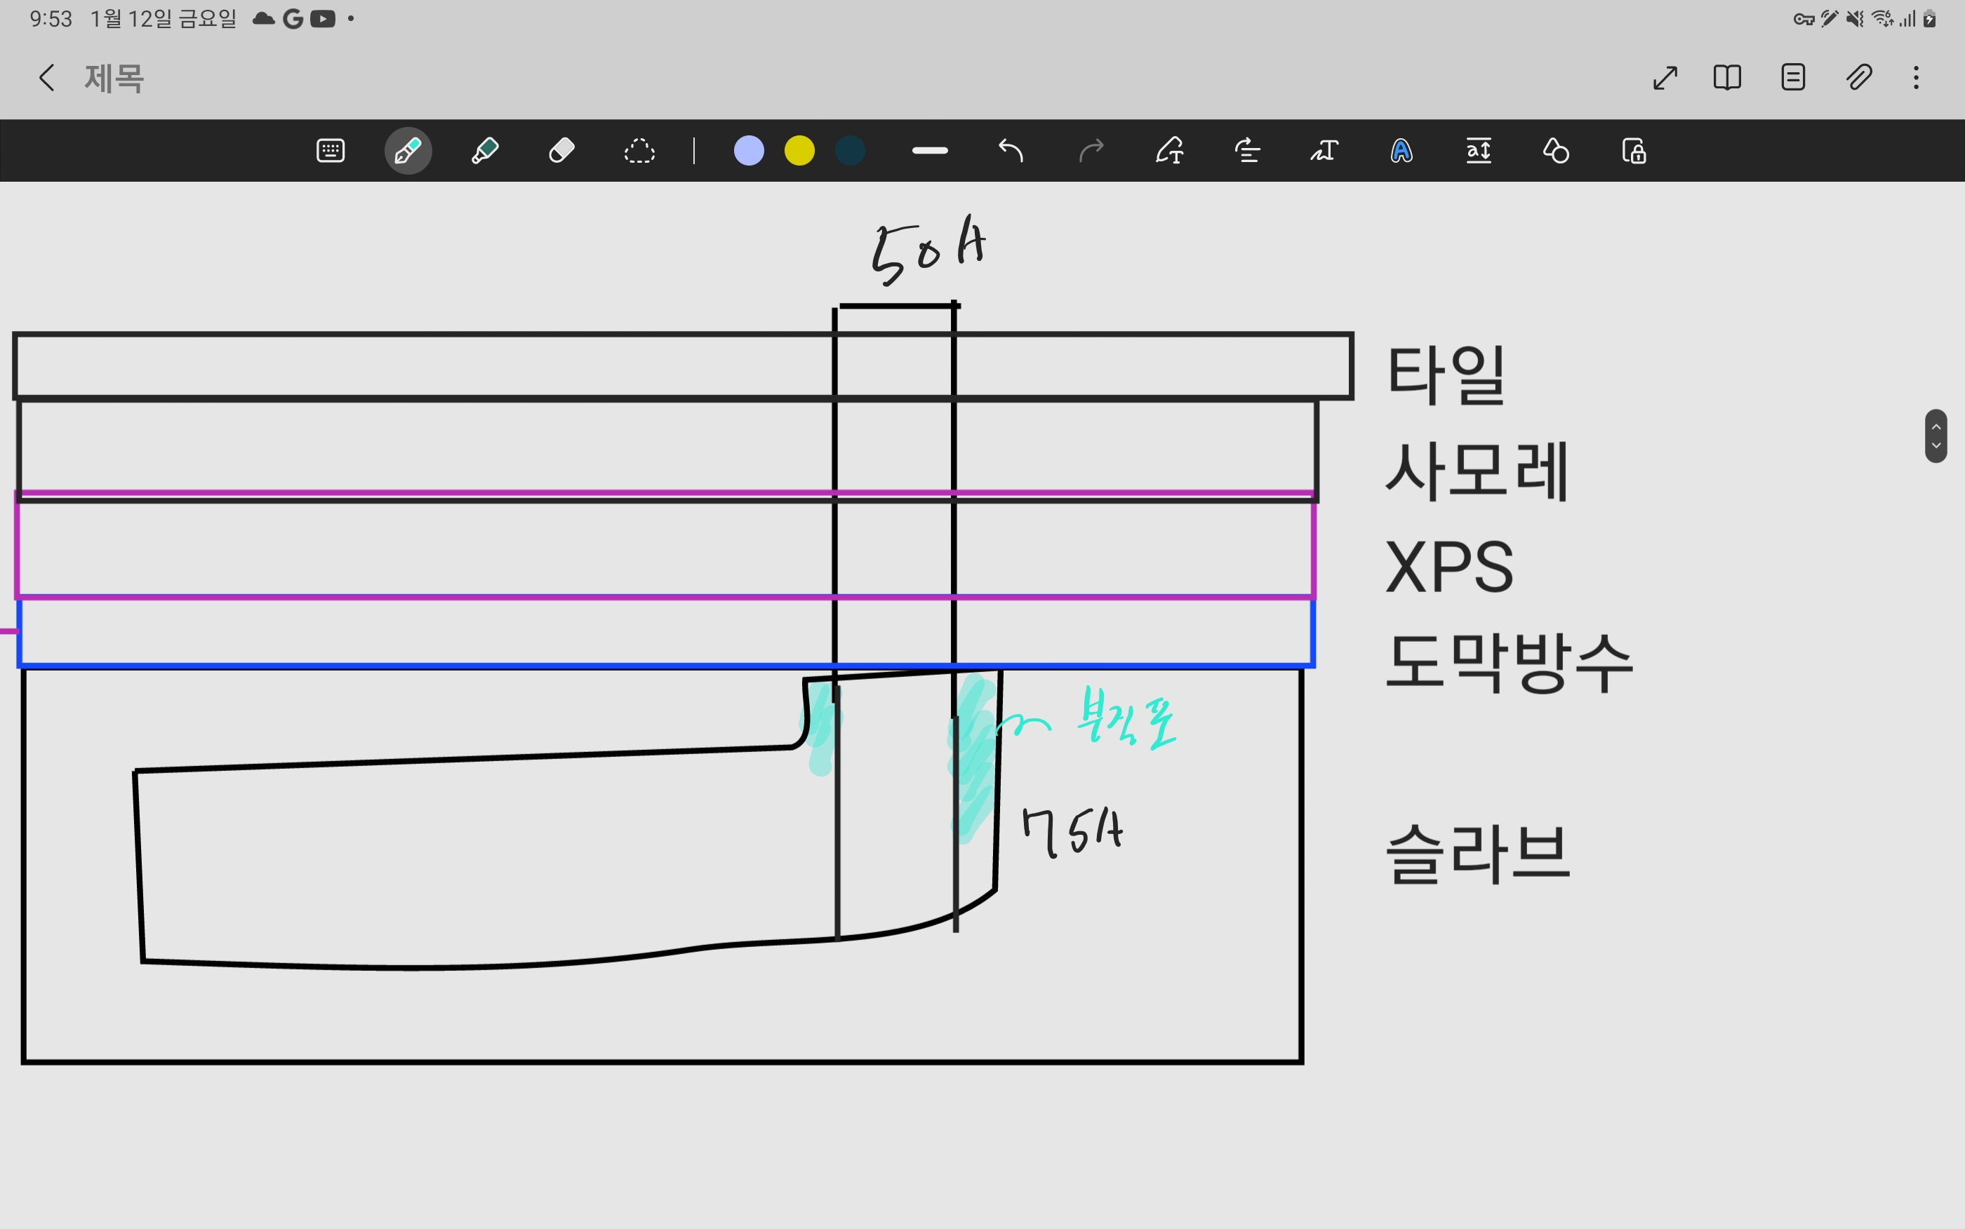This screenshot has height=1229, width=1965.
Task: Pick the yellow pen color
Action: pyautogui.click(x=799, y=152)
